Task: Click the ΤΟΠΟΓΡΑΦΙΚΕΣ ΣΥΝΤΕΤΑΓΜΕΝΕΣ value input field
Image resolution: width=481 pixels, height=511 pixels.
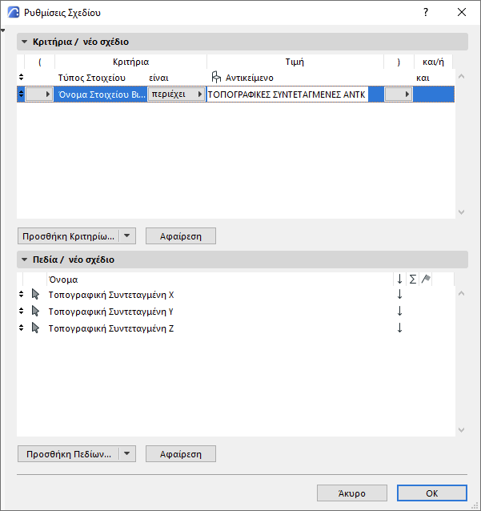Action: (286, 95)
